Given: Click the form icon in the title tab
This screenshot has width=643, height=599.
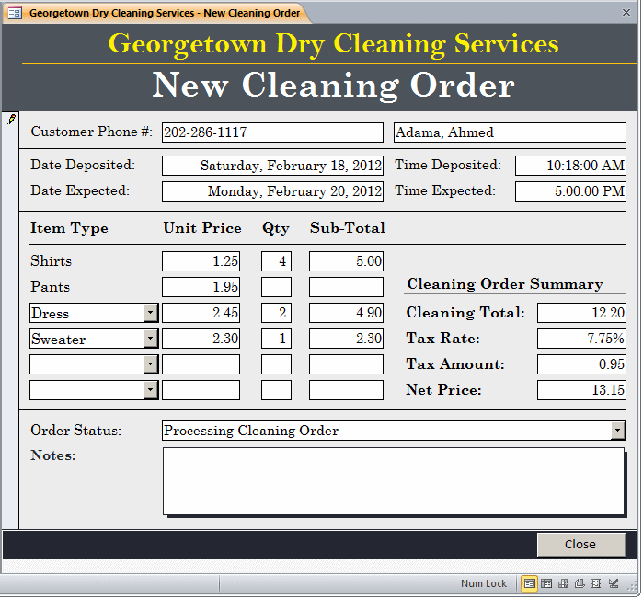Looking at the screenshot, I should tap(15, 13).
